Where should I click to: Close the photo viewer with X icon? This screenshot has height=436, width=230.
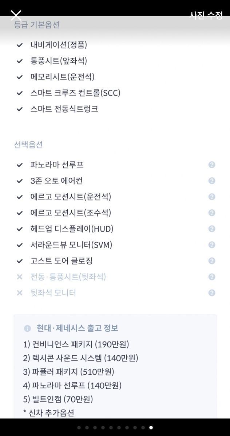pos(16,15)
